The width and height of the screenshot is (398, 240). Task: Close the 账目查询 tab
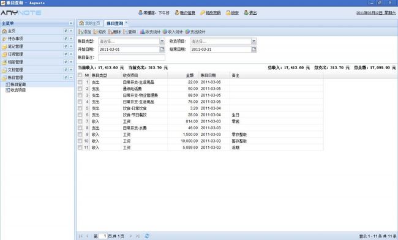(126, 23)
